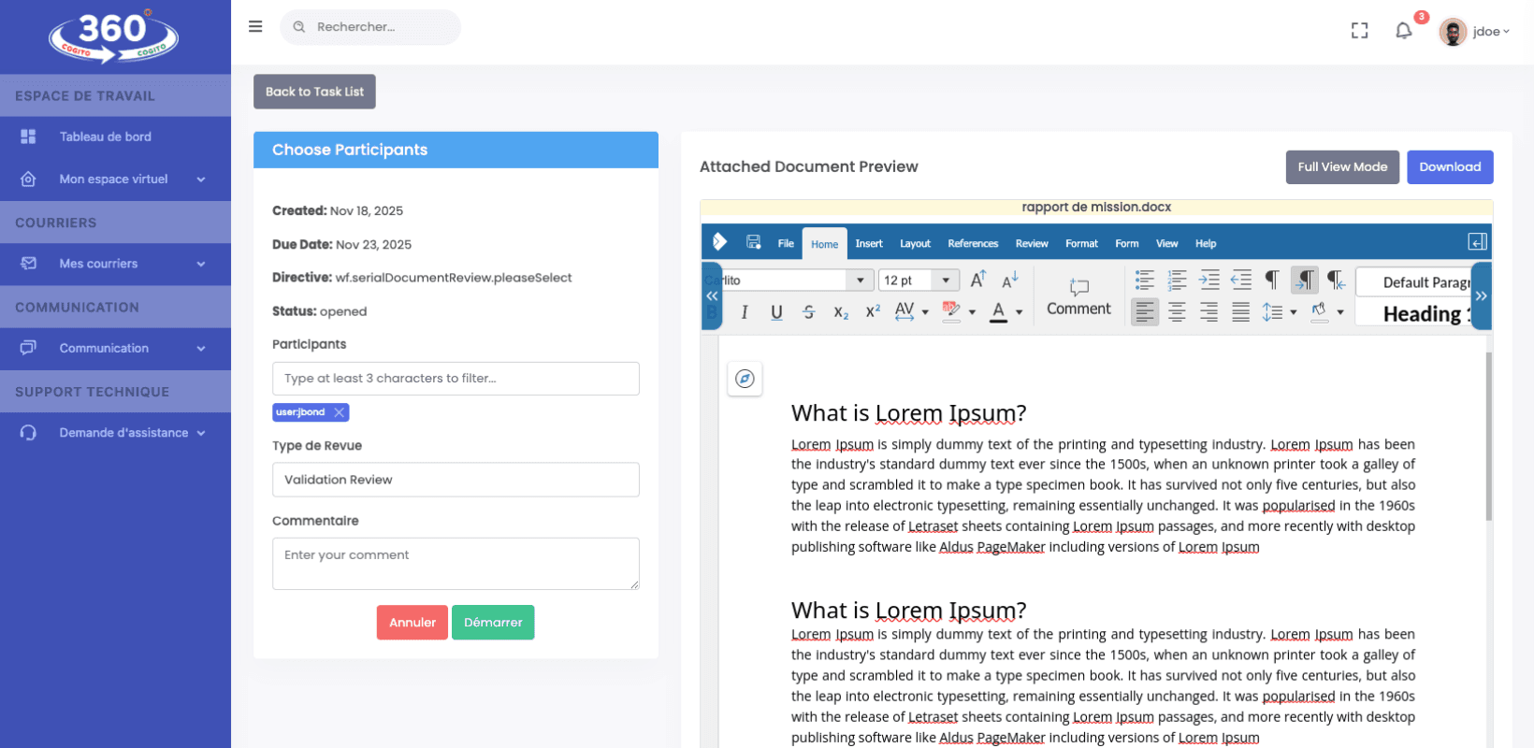1534x748 pixels.
Task: Center-align the paragraph text
Action: tap(1177, 312)
